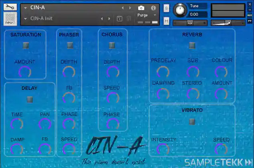This screenshot has height=168, width=254.
Task: Expand the CIN-A instrument dropdown arrow
Action: pos(25,8)
